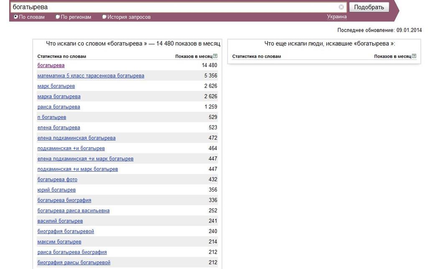Open the 'раиса богатырева' link
The height and width of the screenshot is (269, 428).
click(x=59, y=107)
